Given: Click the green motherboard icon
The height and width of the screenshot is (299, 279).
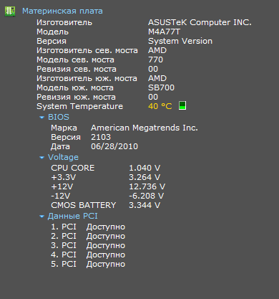Looking at the screenshot, I should 10,11.
